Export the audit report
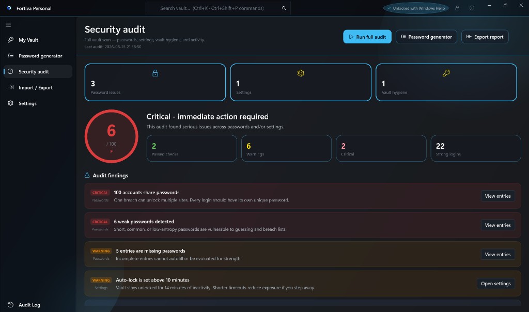This screenshot has width=529, height=312. [485, 37]
